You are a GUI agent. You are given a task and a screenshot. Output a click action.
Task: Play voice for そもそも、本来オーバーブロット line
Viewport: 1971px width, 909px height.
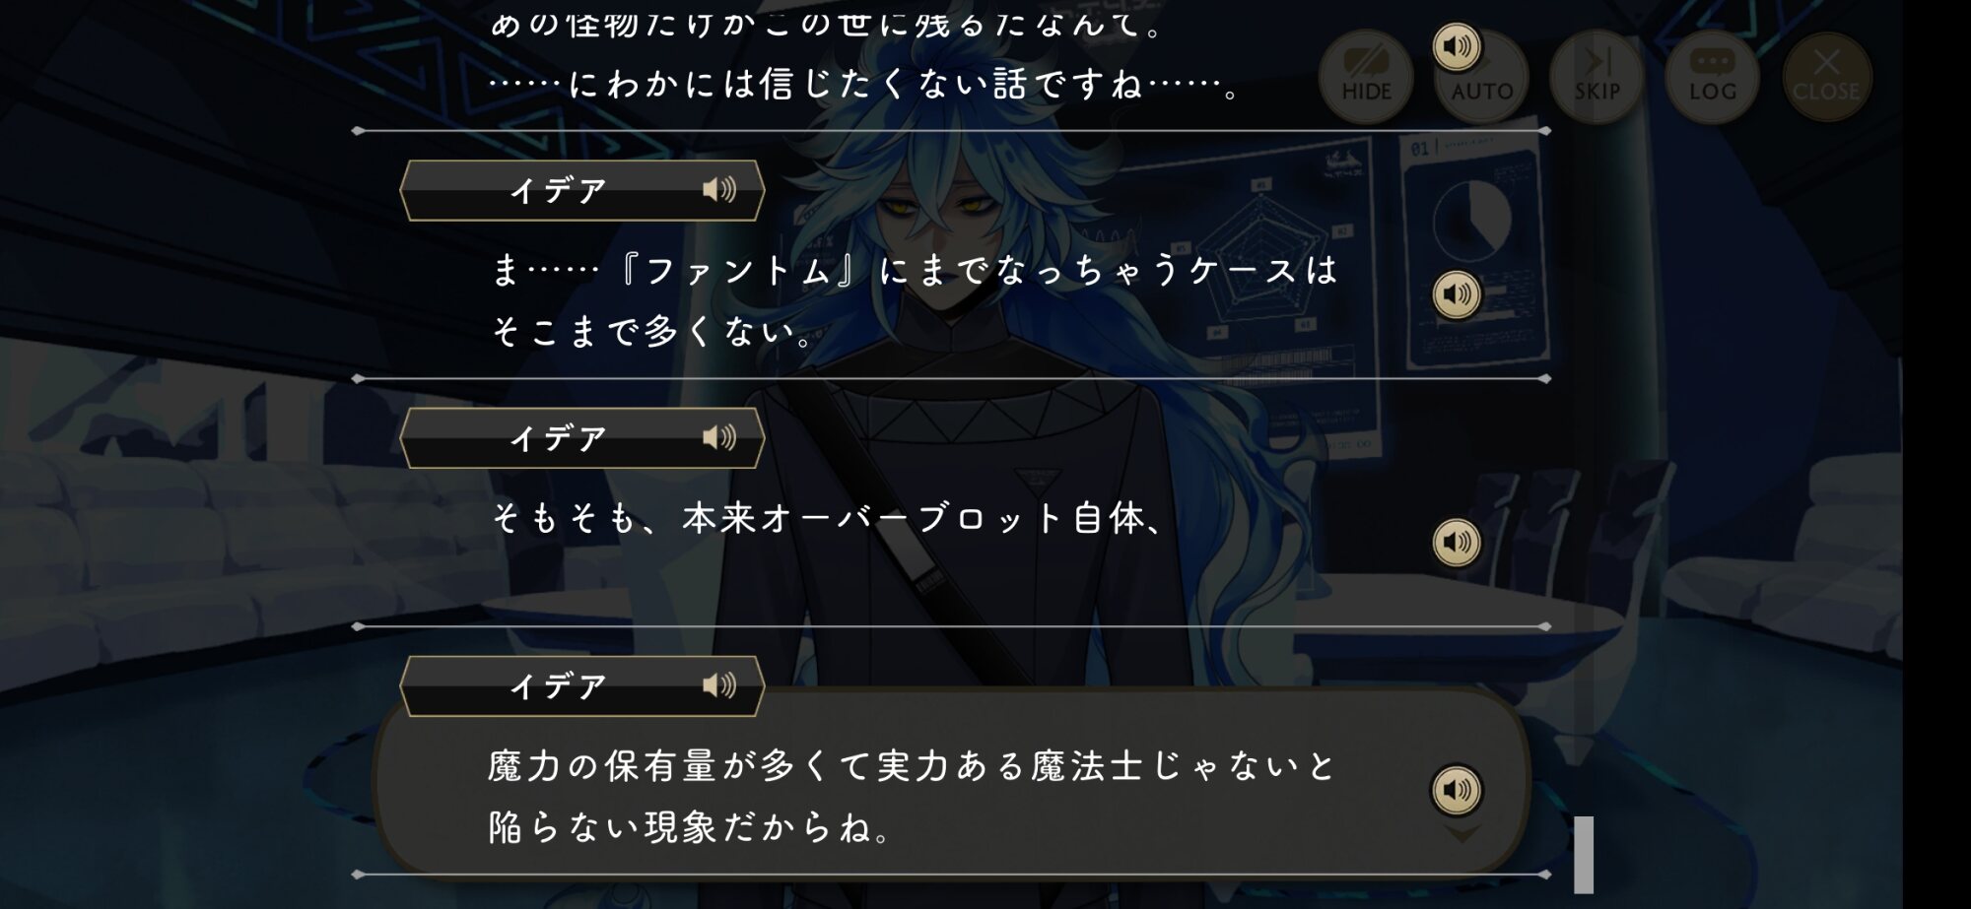1457,542
